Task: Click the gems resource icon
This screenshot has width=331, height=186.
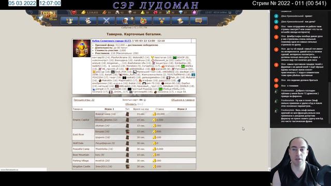Action: 168,12
